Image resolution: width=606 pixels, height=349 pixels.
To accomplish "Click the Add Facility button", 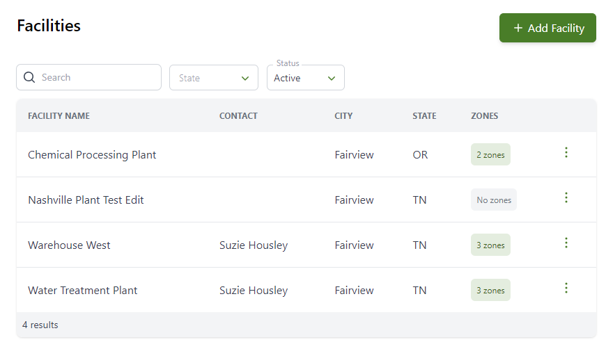I will tap(547, 28).
